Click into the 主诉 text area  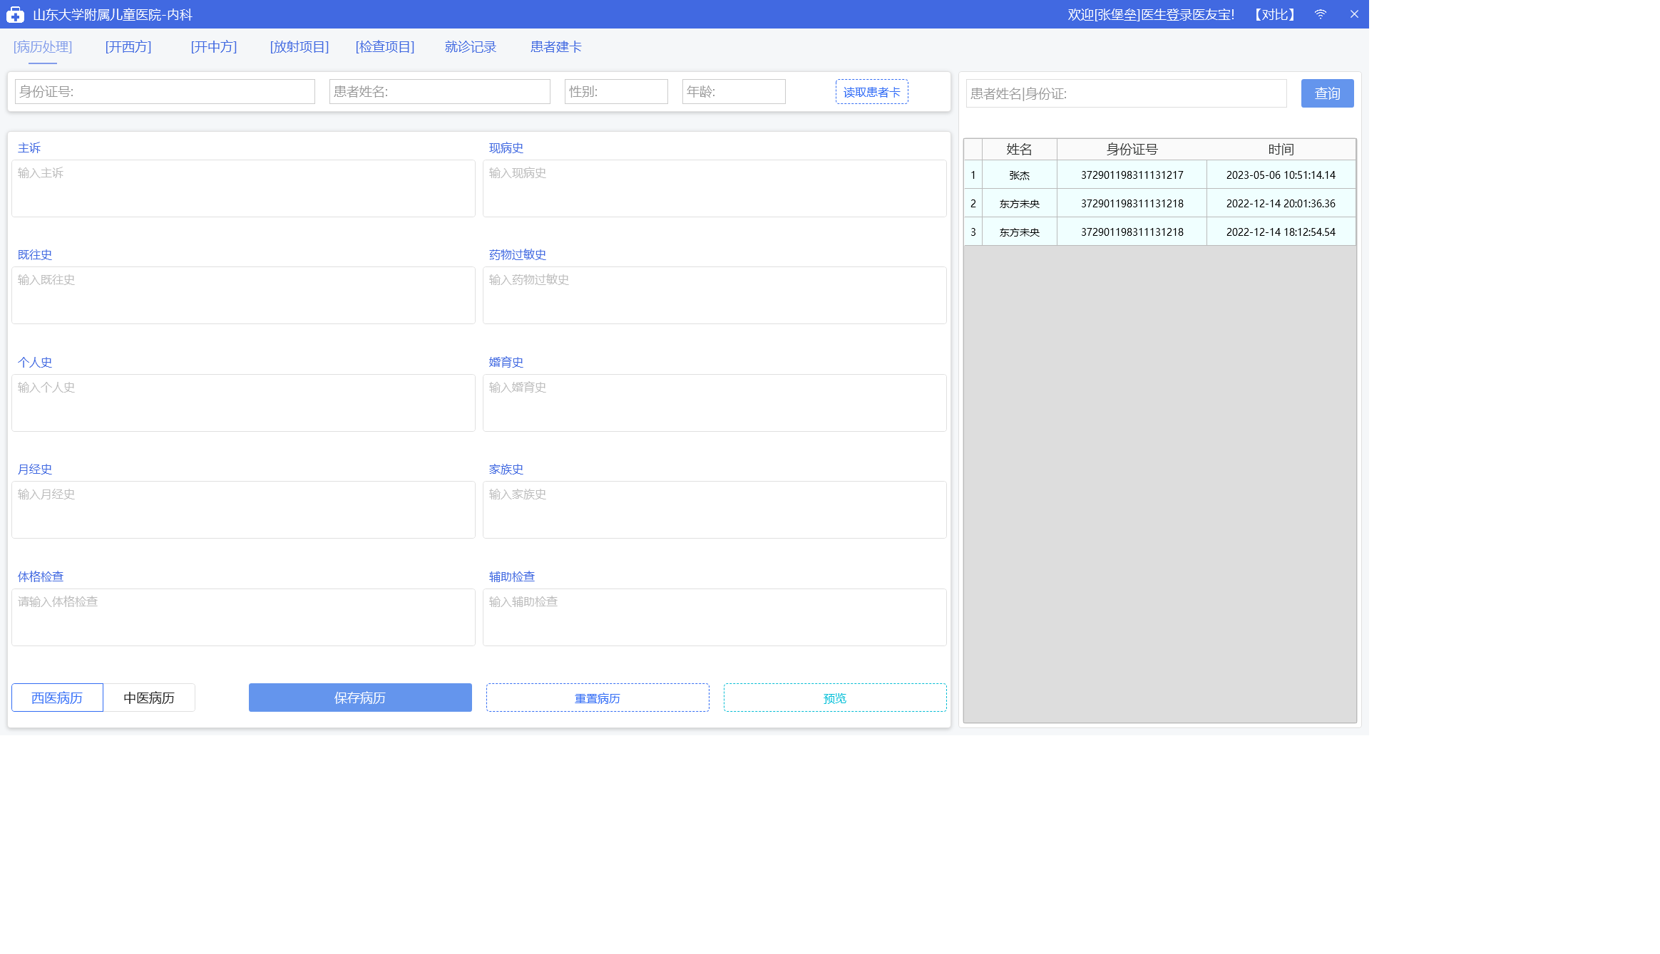click(243, 189)
